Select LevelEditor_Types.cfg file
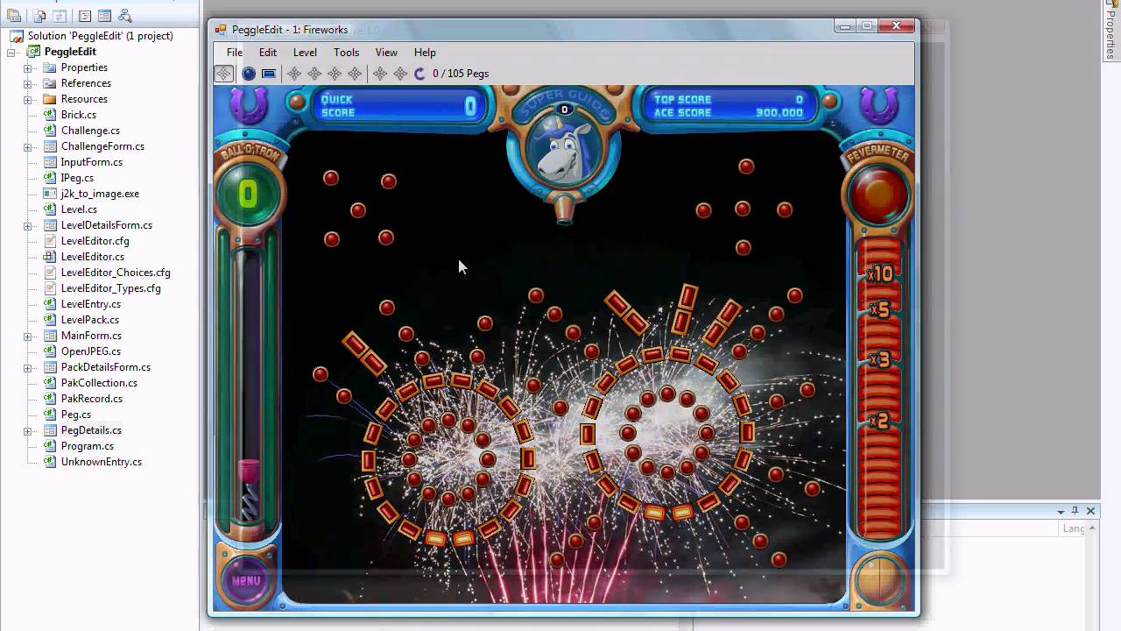 tap(111, 288)
